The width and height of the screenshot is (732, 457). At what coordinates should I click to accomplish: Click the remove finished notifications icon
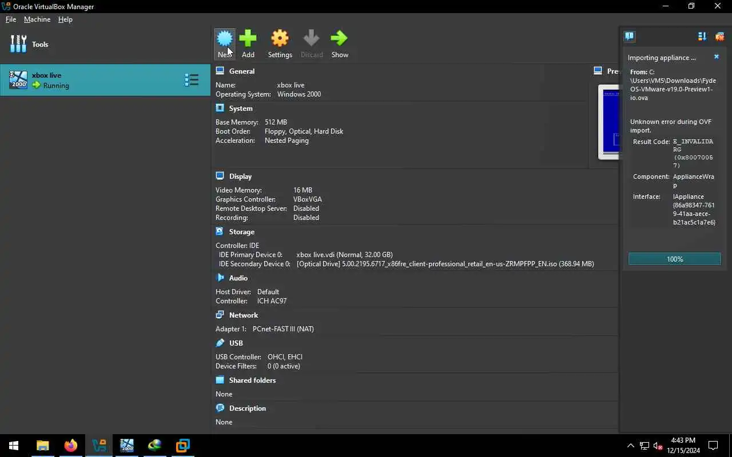(719, 36)
